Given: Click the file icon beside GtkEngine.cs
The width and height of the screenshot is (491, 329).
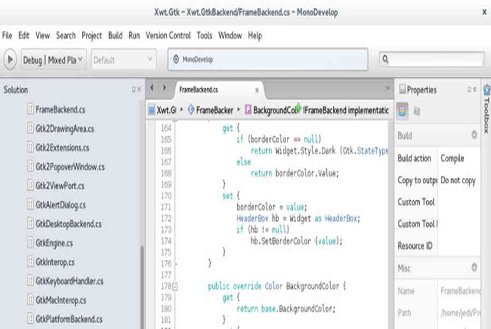Looking at the screenshot, I should pos(31,243).
